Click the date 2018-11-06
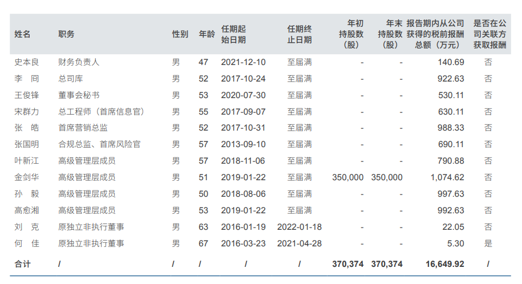 (244, 161)
